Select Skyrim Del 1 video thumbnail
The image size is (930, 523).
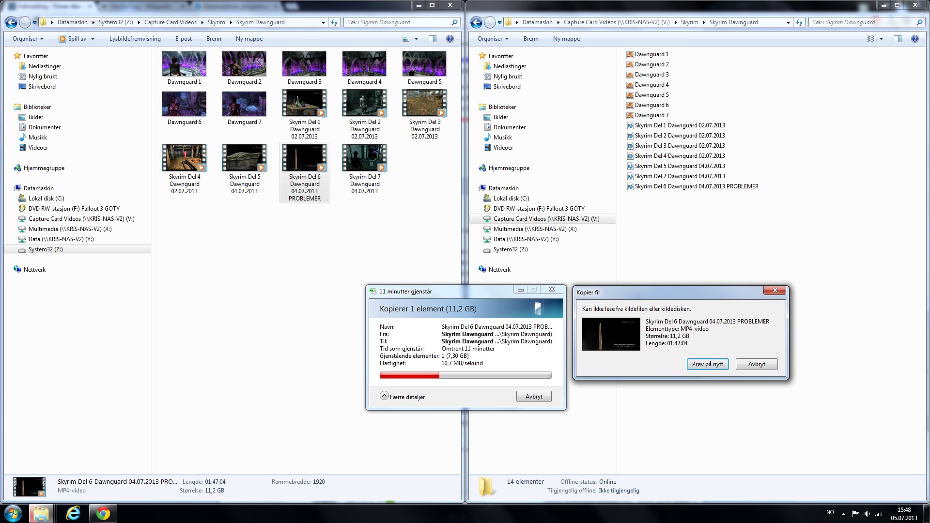coord(304,104)
